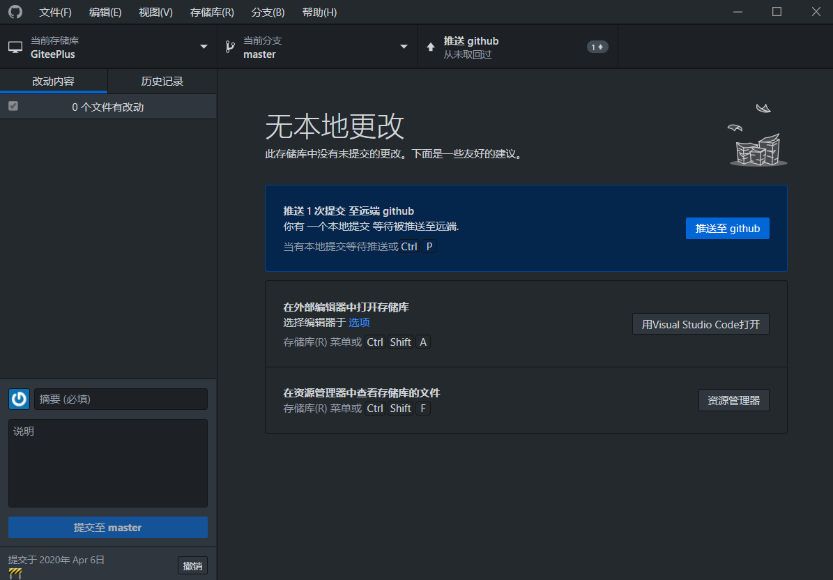Click the striped icon below last commit
The width and height of the screenshot is (833, 580).
tap(15, 574)
